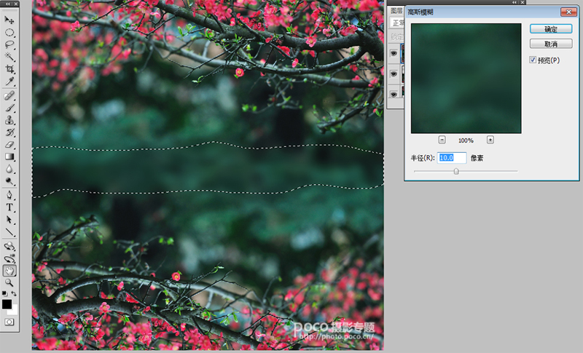Image resolution: width=583 pixels, height=353 pixels.
Task: Hide the top layer via eye icon
Action: tap(394, 53)
